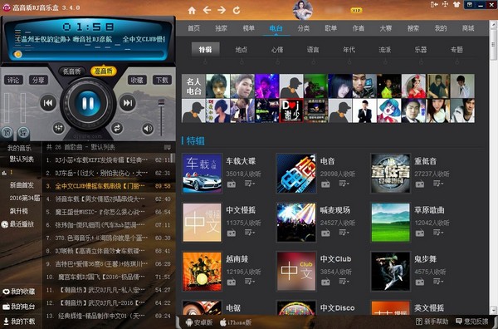Viewport: 498px width, 329px height.
Task: Open the skin shirt icon
Action: (456, 4)
